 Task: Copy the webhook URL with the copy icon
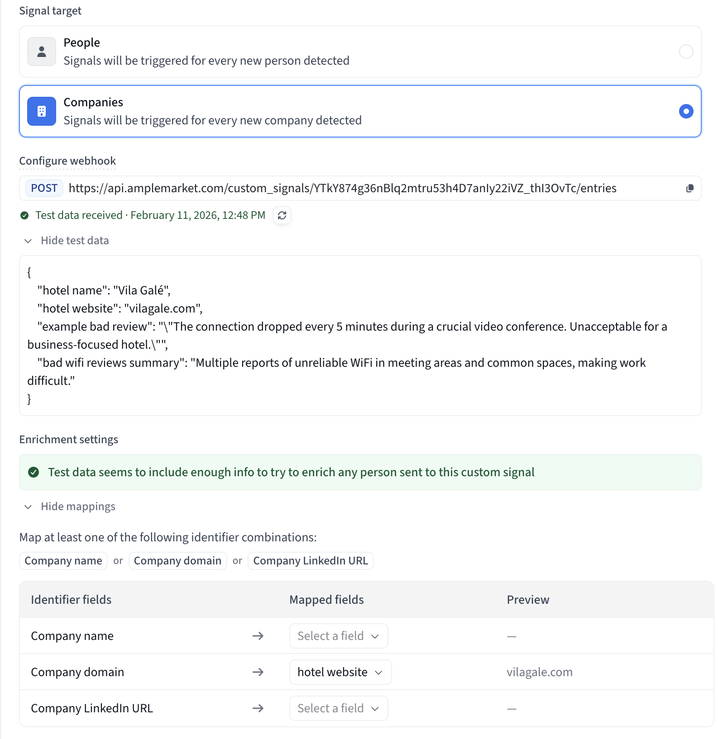(x=689, y=188)
